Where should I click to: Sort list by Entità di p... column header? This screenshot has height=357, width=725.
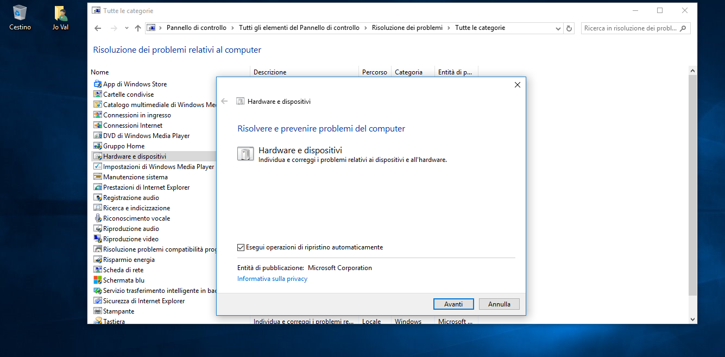[456, 72]
